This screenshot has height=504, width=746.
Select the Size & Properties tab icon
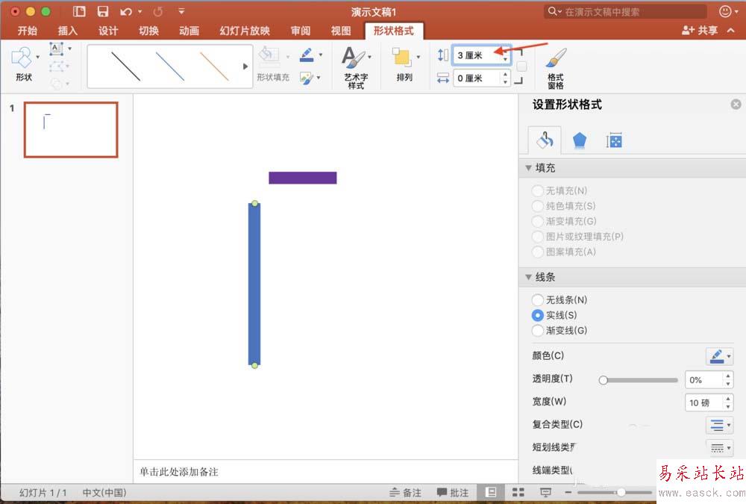(x=614, y=140)
